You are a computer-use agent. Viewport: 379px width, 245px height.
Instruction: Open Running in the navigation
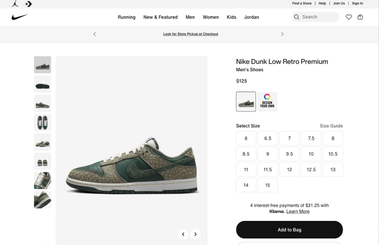[127, 17]
